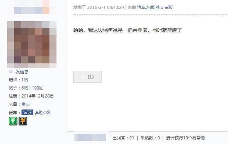
Task: Like the post with thumbs-up (1) button
Action: (88, 77)
